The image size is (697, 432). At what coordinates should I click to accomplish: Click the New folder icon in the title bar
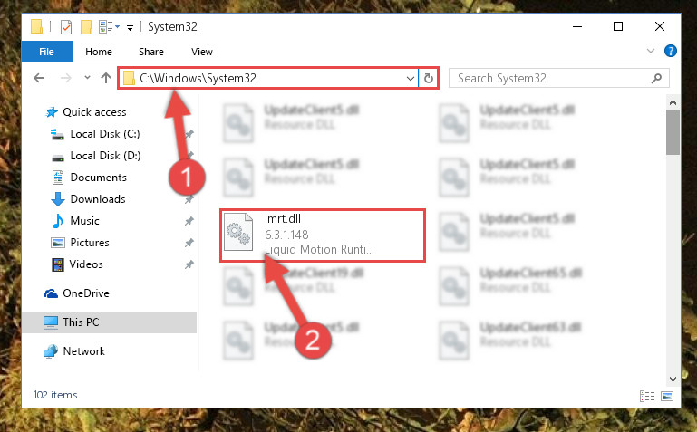coord(86,27)
